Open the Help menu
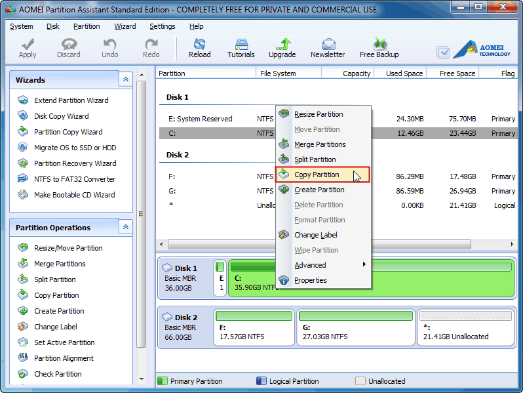 pos(197,26)
